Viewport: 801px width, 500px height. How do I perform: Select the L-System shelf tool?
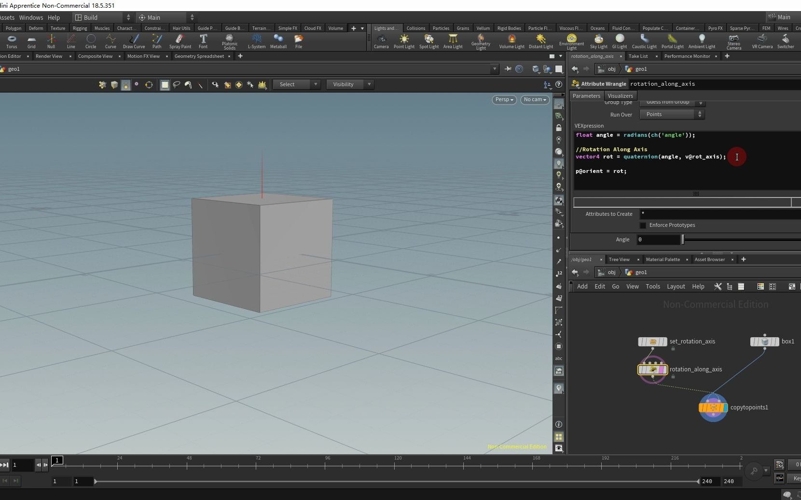[x=256, y=41]
